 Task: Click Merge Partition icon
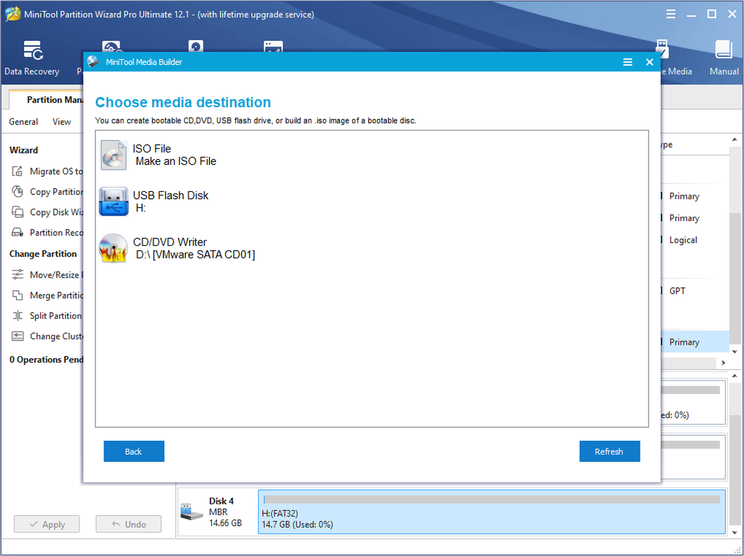point(17,295)
